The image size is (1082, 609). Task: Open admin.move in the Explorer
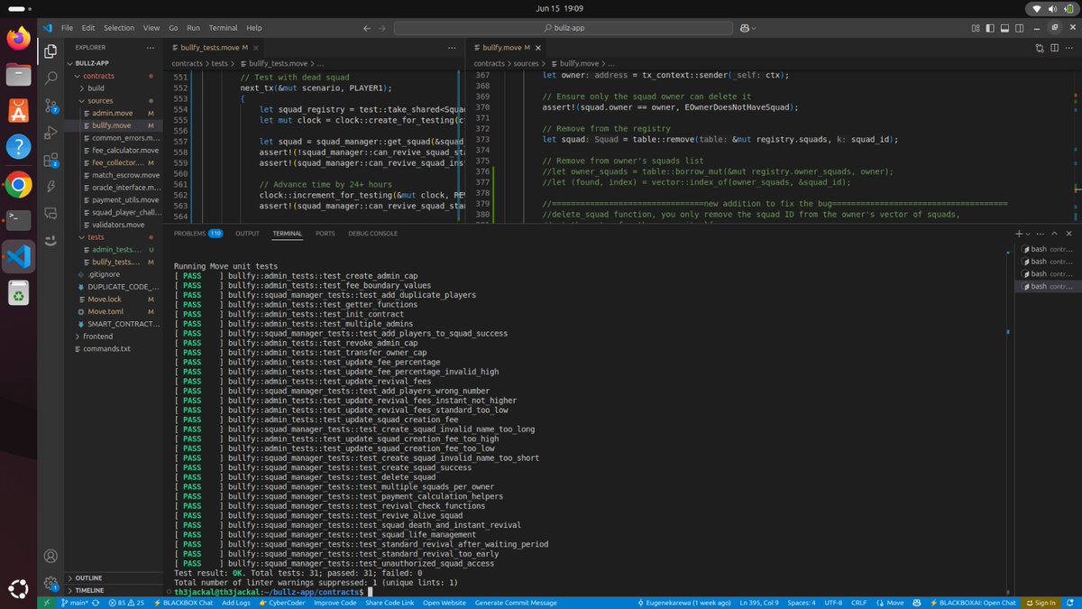[112, 114]
